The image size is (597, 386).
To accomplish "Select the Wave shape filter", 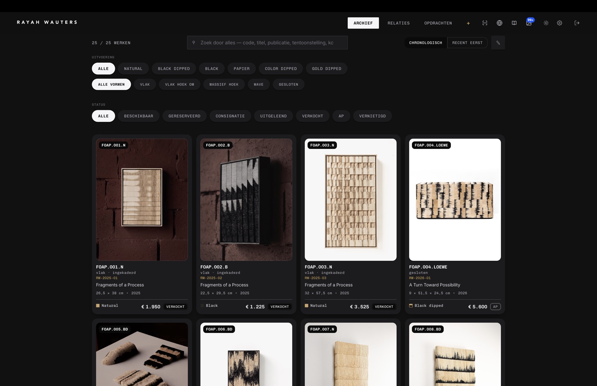I will click(259, 84).
